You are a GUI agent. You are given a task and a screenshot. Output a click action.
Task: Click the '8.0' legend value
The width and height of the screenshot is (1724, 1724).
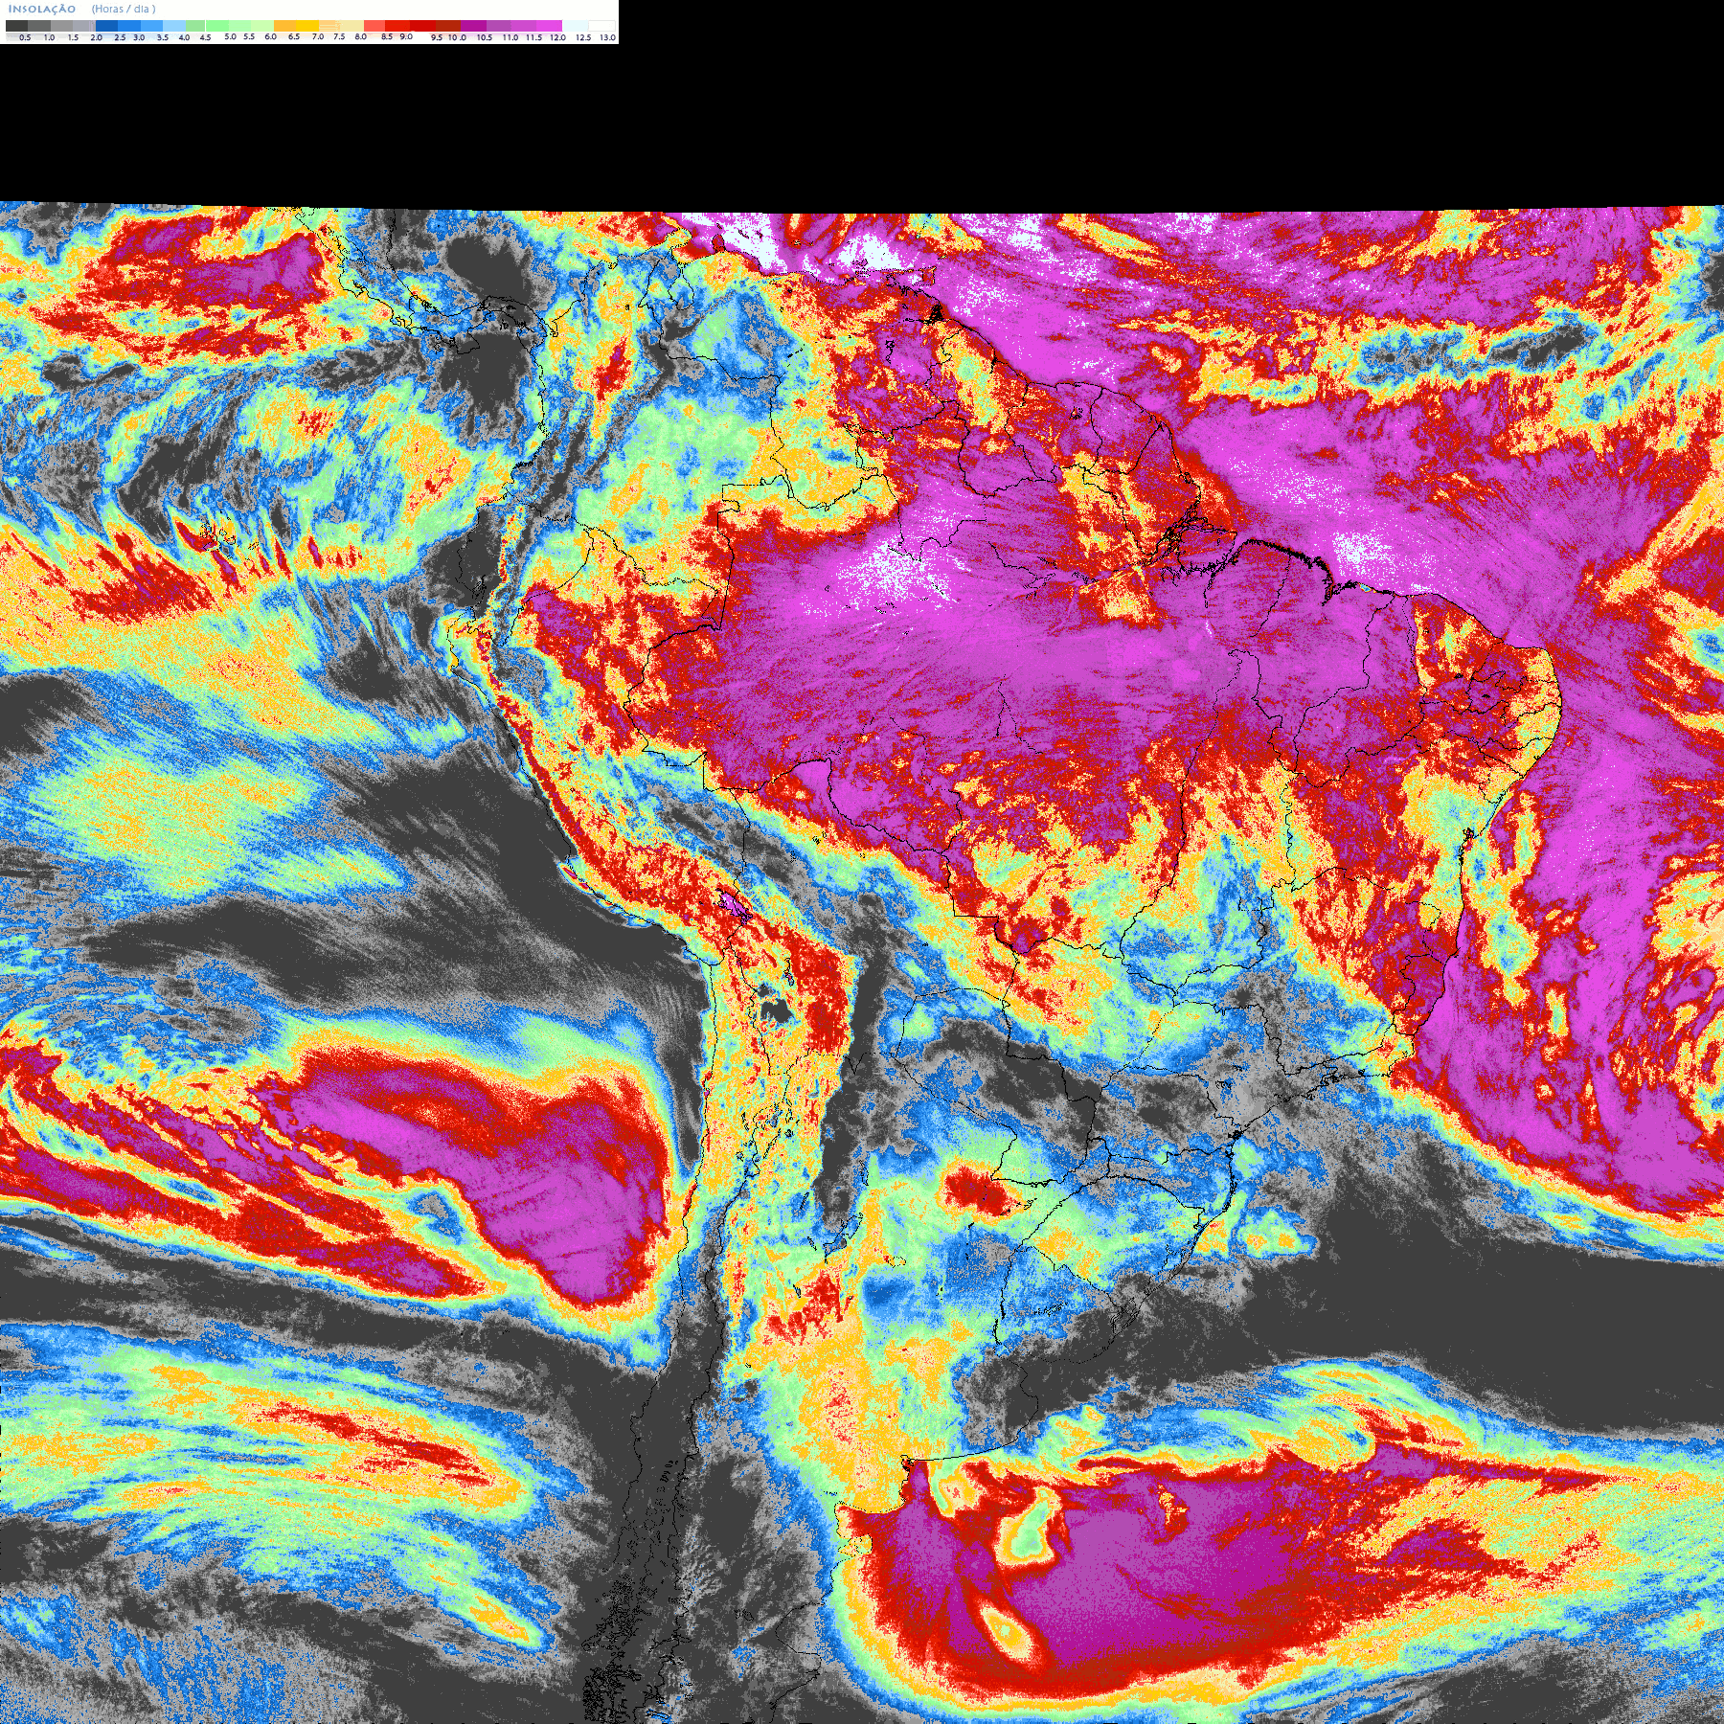tap(361, 36)
